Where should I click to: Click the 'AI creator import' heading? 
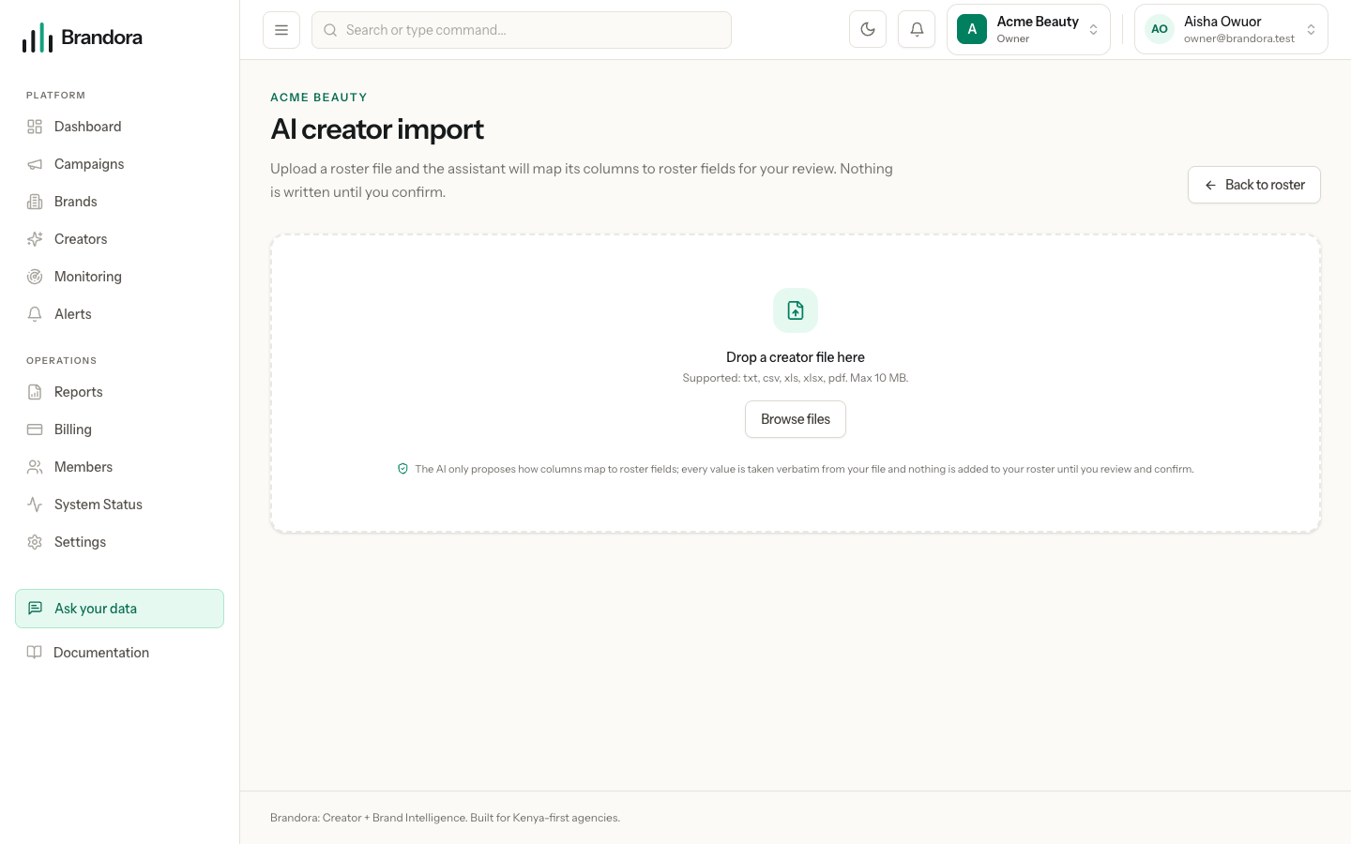point(377,129)
